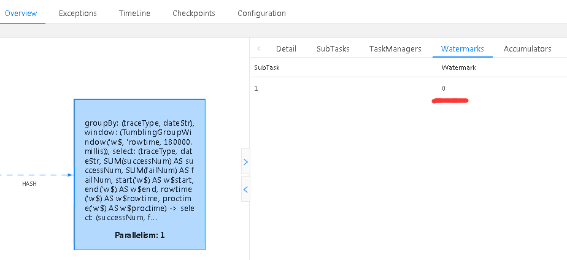This screenshot has height=260, width=567.
Task: Open the Accumulators tab
Action: 528,48
